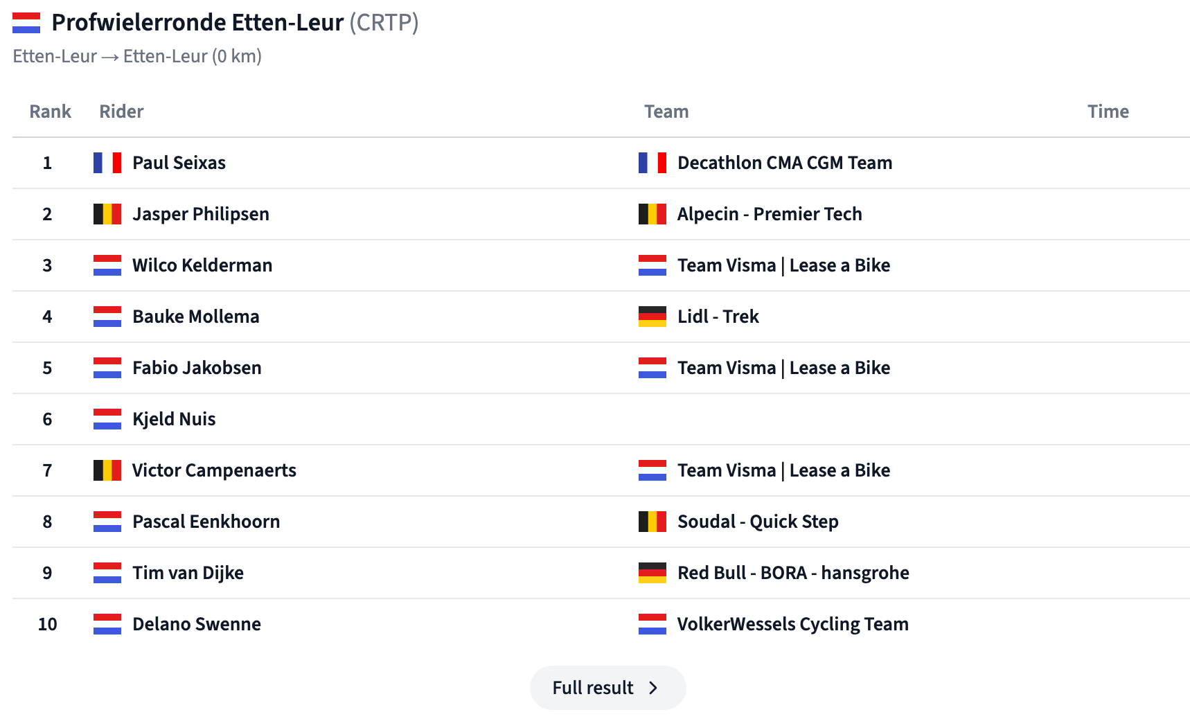Open Victor Campenaerts rider link
Viewport: 1190px width, 719px height.
click(x=214, y=470)
